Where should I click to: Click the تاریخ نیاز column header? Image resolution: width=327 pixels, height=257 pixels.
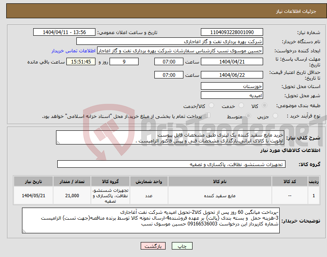click(x=33, y=181)
